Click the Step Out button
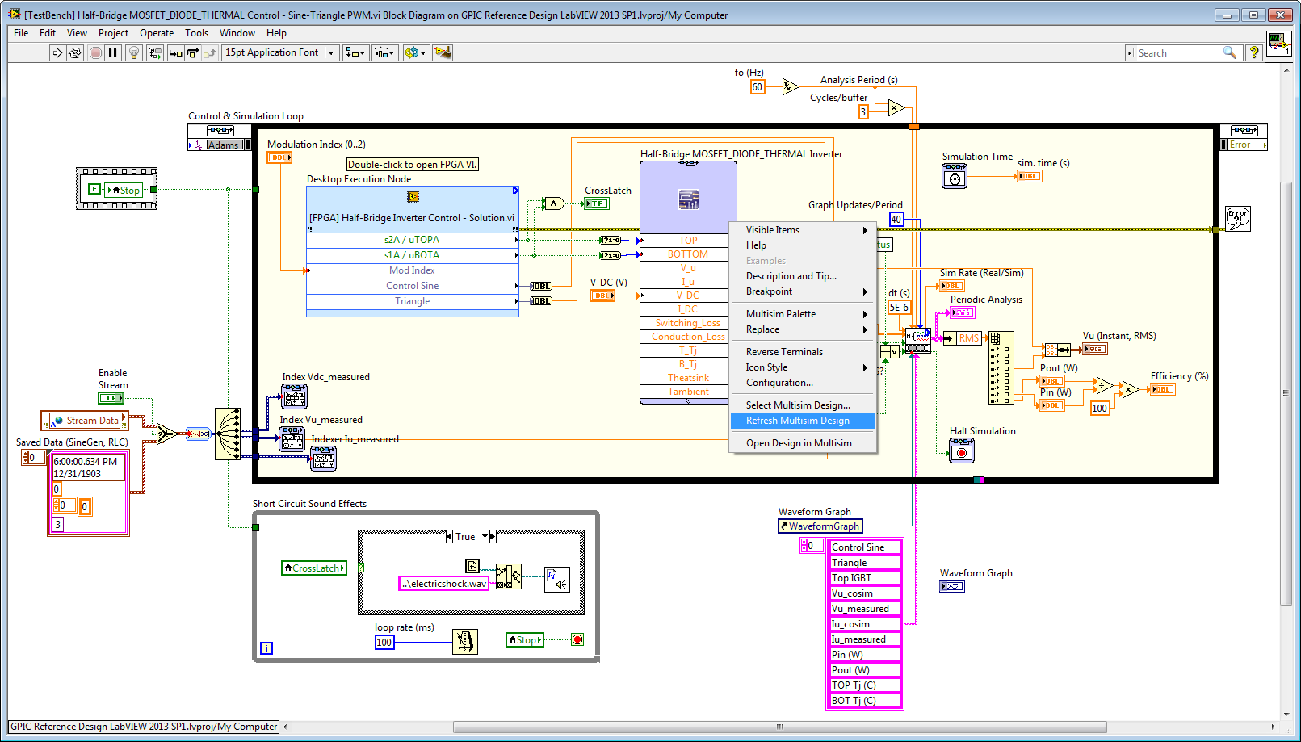 pyautogui.click(x=210, y=52)
